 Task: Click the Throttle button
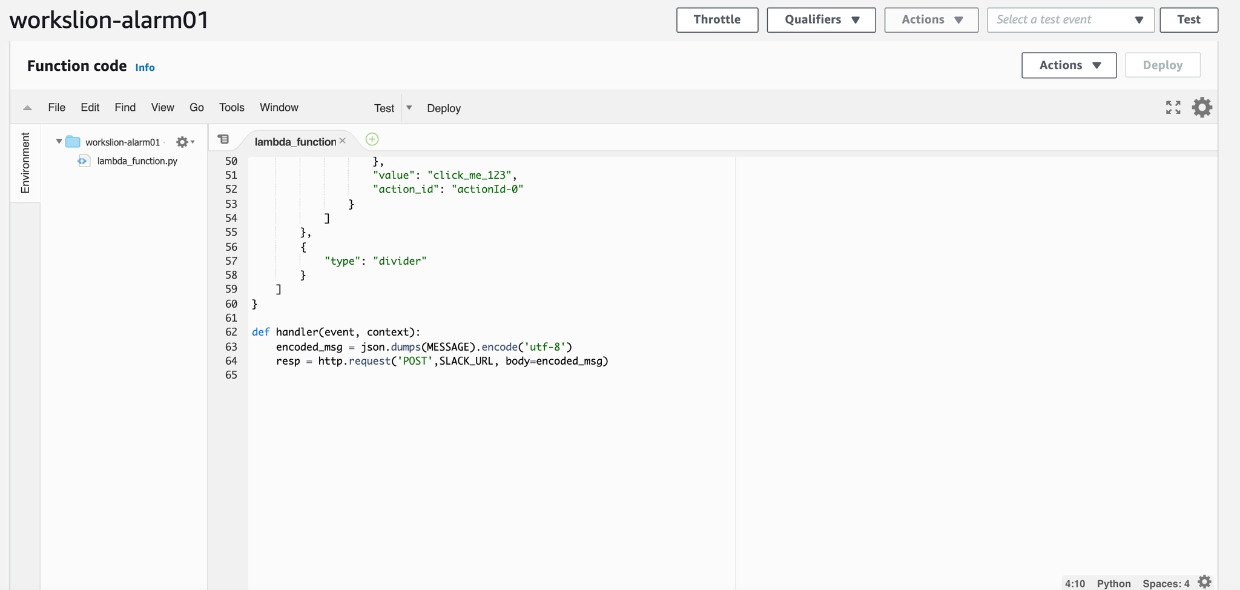point(717,20)
